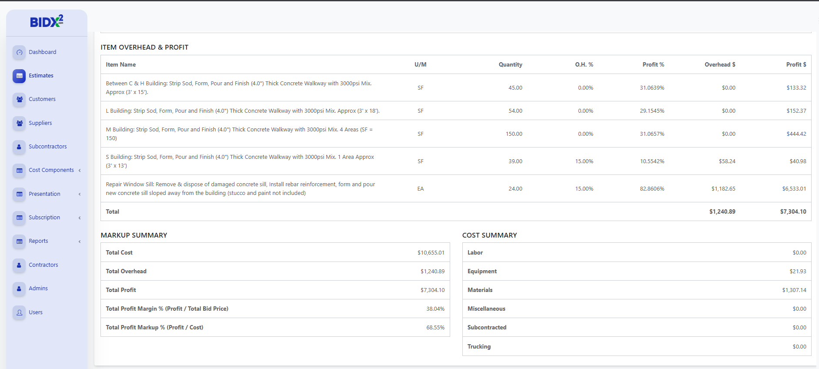The height and width of the screenshot is (369, 819).
Task: Click the Reports sidebar icon
Action: point(19,241)
